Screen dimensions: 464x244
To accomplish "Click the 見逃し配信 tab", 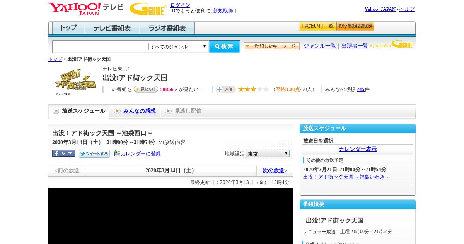I will coord(188,111).
